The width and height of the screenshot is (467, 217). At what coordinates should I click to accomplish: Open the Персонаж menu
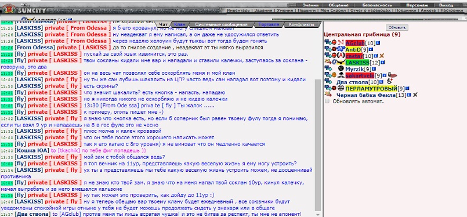tap(417, 5)
